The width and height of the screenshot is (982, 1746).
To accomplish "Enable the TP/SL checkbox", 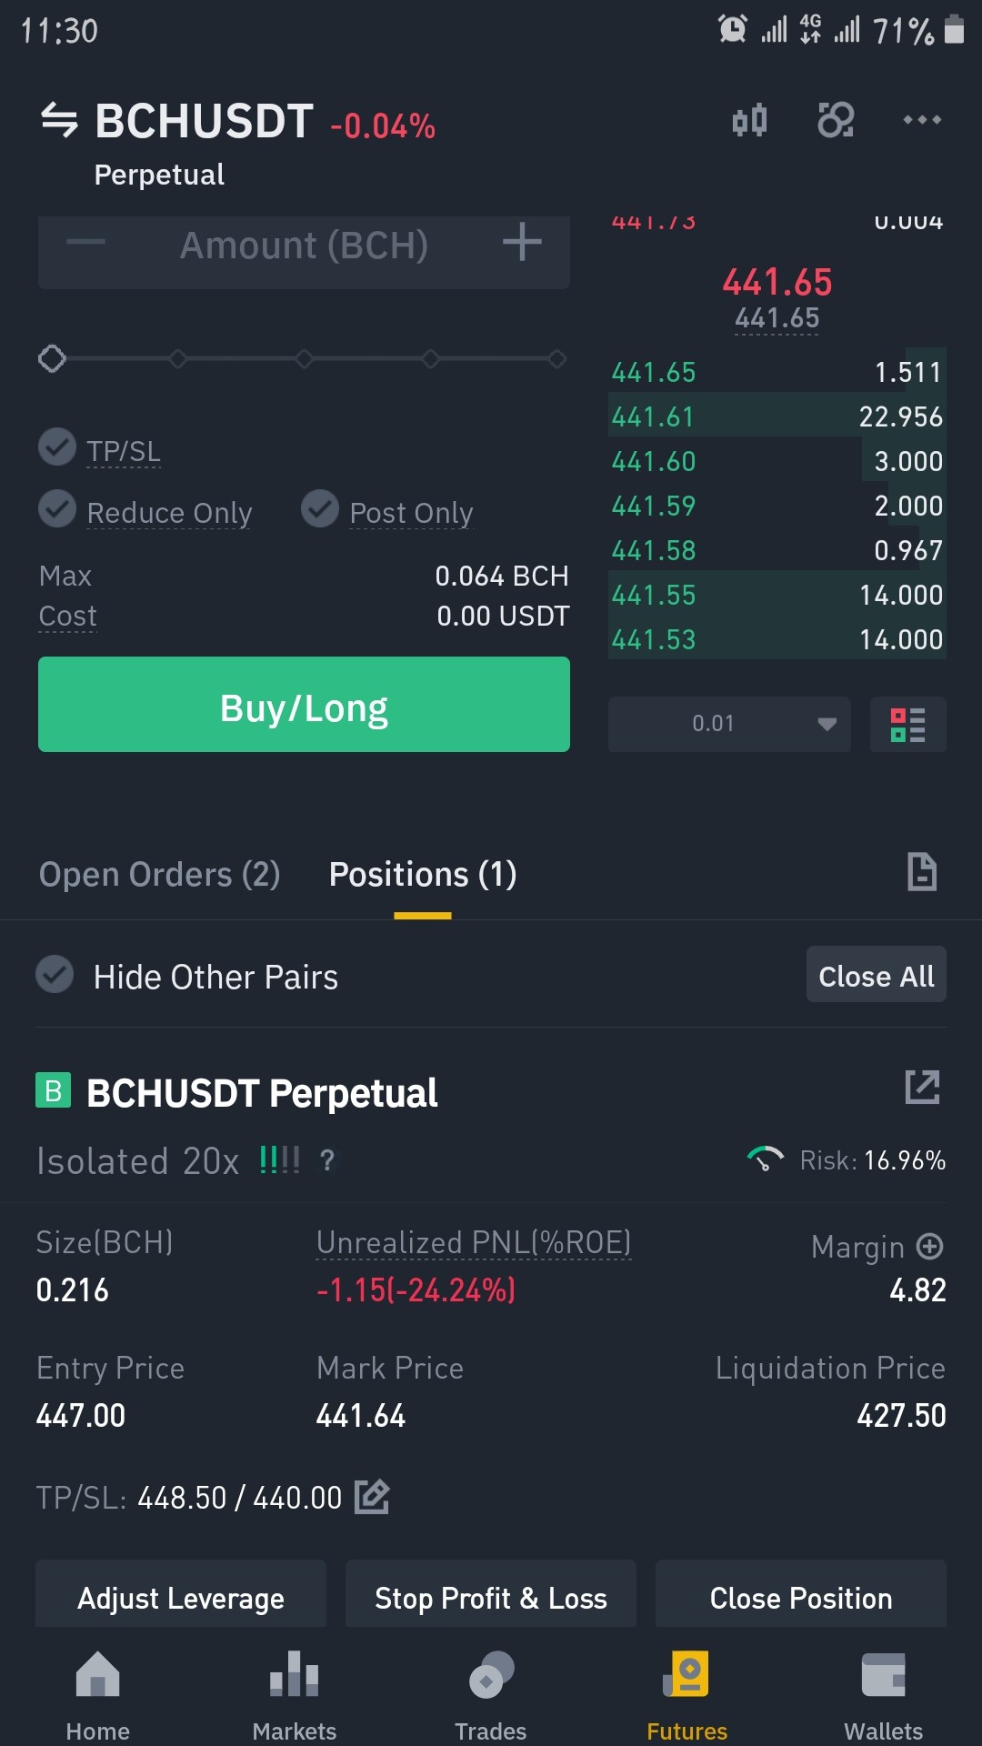I will tap(57, 447).
